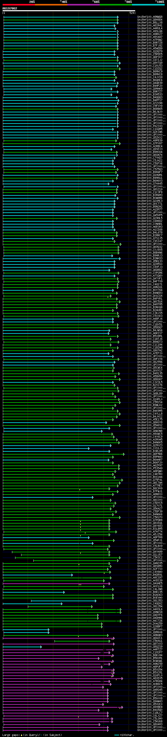Image resolution: width=167 pixels, height=737 pixels.
Task: Select the UniRef100_O74445 label
Action: (150, 184)
